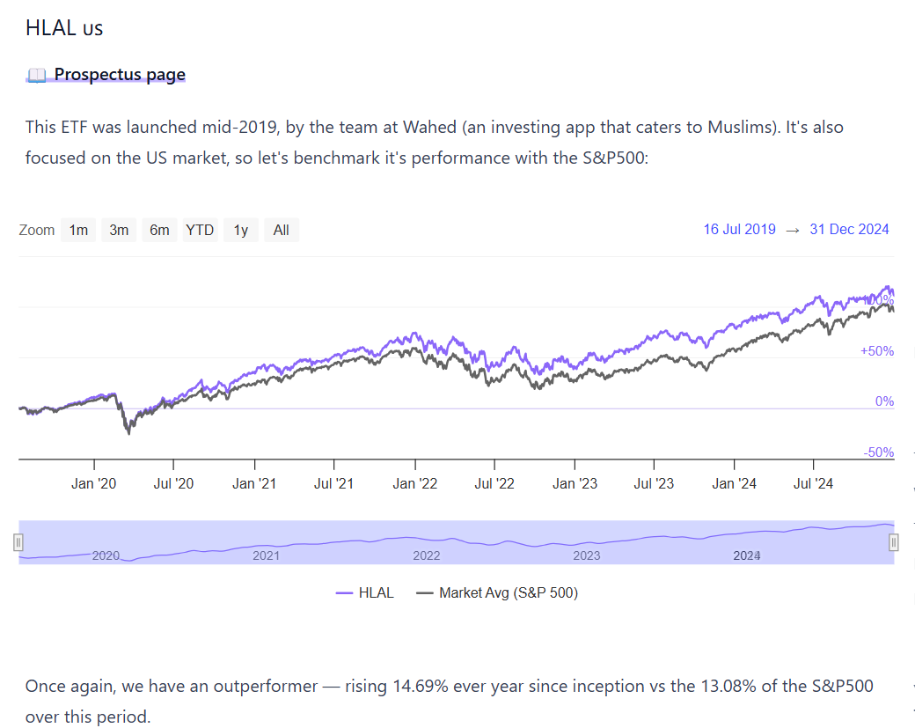Click the arrow between the date fields
The width and height of the screenshot is (915, 728).
click(793, 230)
